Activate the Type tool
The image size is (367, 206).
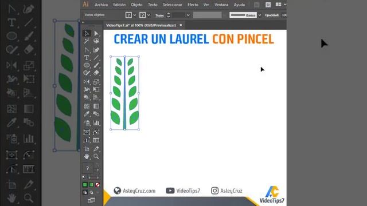tap(87, 57)
